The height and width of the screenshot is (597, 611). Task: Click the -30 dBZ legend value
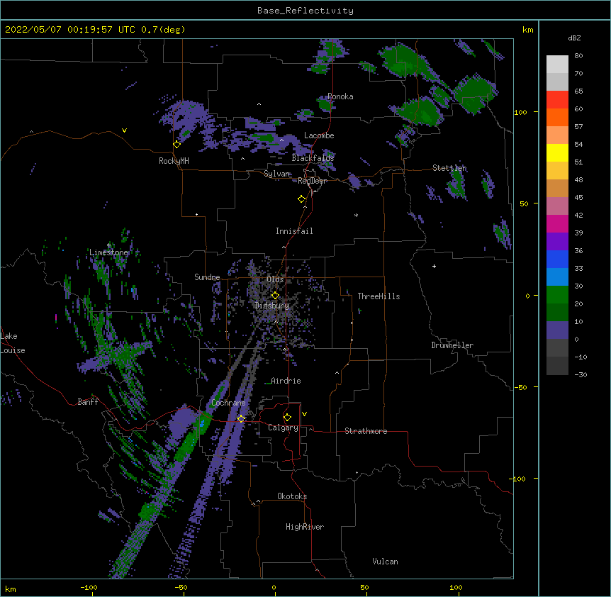point(581,375)
